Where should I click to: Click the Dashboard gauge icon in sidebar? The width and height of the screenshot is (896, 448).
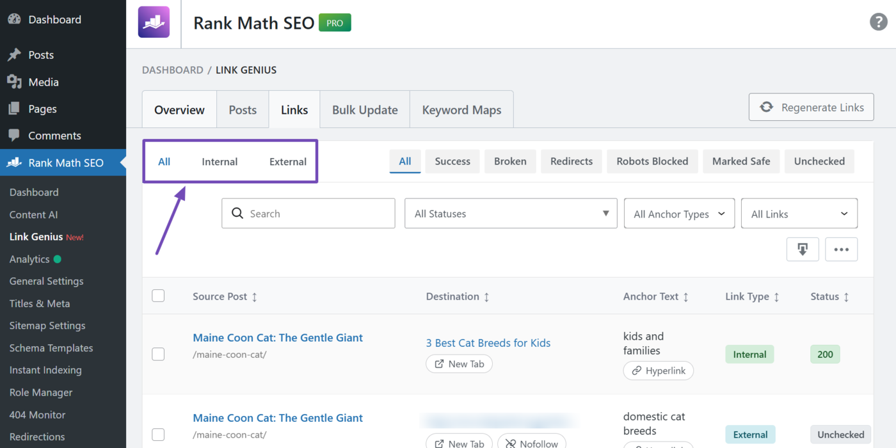coord(14,19)
